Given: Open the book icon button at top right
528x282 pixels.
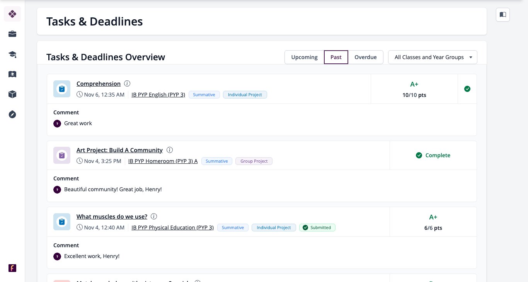Looking at the screenshot, I should coord(503,15).
